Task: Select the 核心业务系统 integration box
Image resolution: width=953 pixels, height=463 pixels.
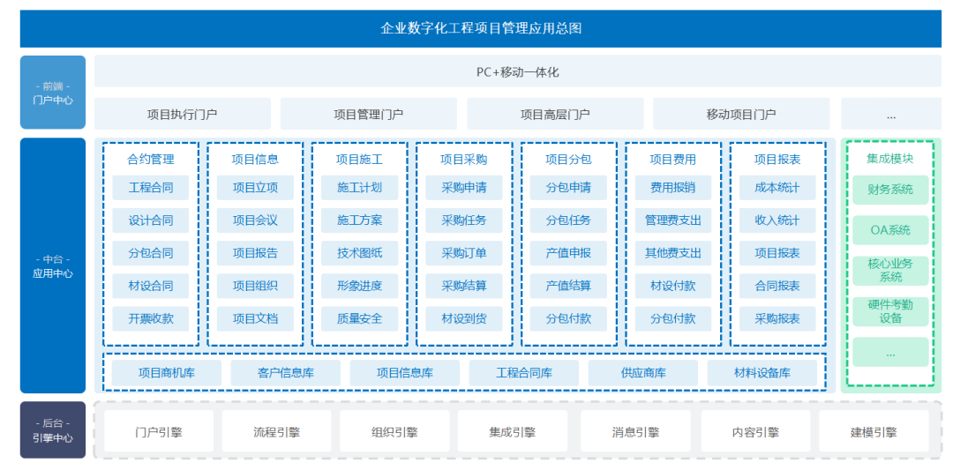Action: tap(890, 271)
